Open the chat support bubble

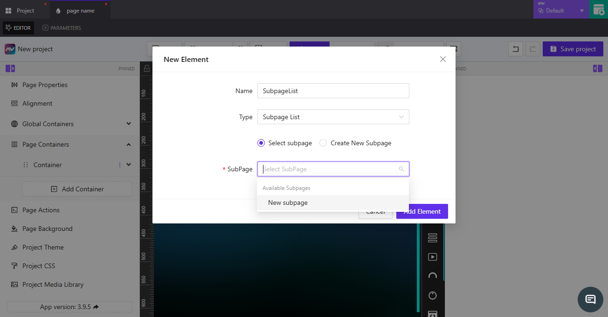pos(590,299)
